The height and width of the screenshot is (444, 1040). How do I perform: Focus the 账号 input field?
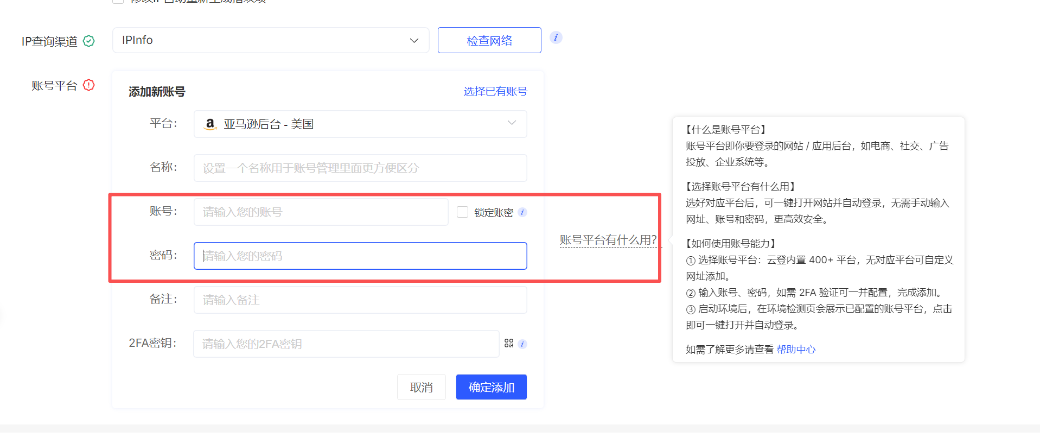(321, 212)
